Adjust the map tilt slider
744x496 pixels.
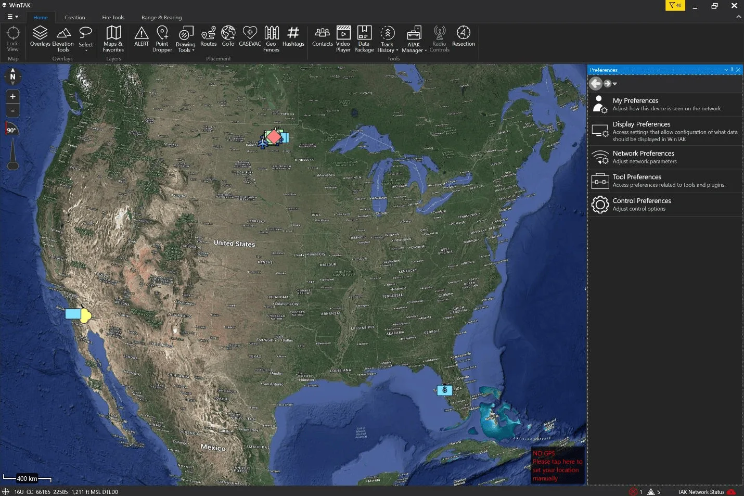(13, 154)
